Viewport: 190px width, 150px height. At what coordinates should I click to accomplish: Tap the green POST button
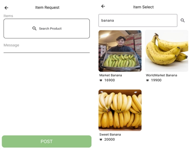pos(46,141)
